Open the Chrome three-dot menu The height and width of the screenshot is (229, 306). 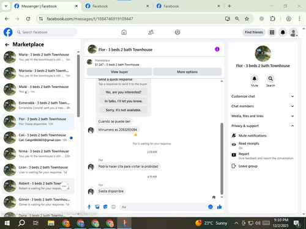click(x=299, y=19)
